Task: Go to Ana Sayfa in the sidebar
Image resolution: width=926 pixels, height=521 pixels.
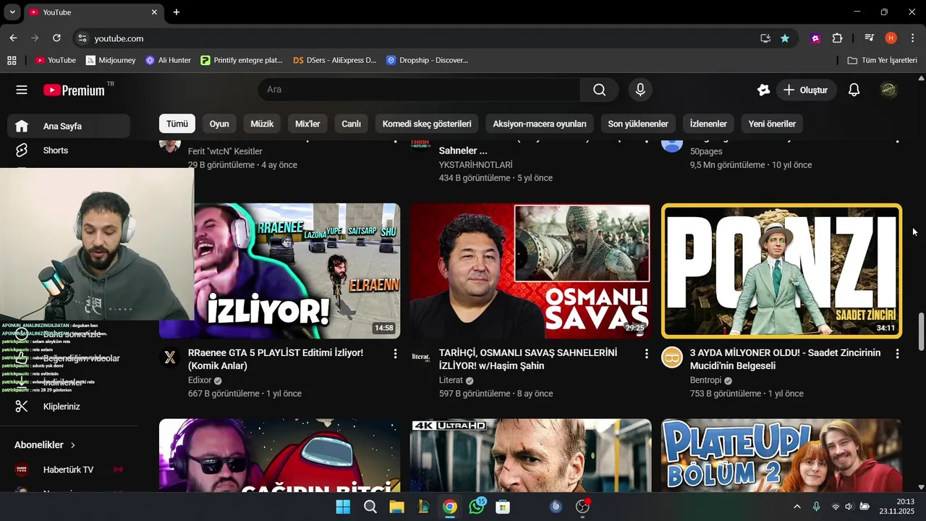Action: 69,126
